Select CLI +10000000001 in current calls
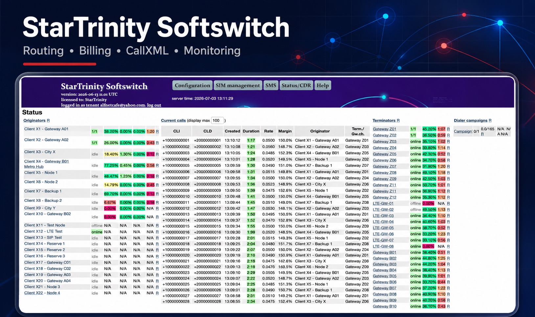 tap(176, 140)
